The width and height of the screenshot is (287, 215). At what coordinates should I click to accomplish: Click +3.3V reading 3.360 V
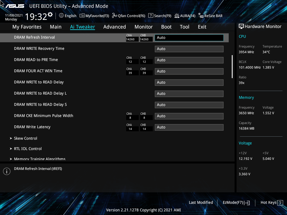click(x=244, y=174)
